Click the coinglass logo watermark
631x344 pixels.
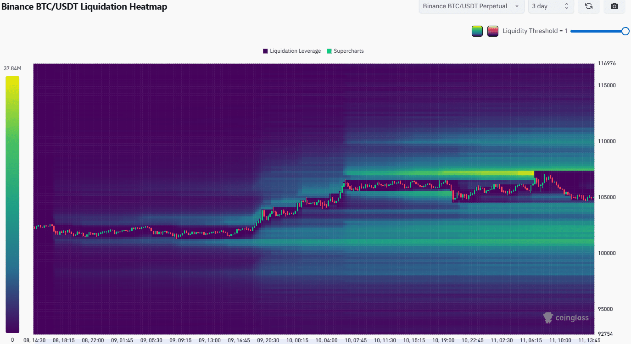tap(566, 317)
